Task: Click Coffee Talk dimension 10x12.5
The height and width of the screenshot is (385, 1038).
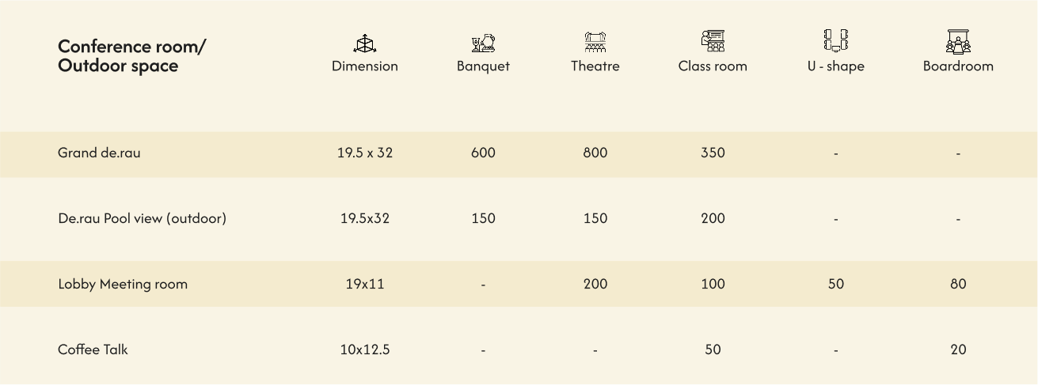Action: 365,349
